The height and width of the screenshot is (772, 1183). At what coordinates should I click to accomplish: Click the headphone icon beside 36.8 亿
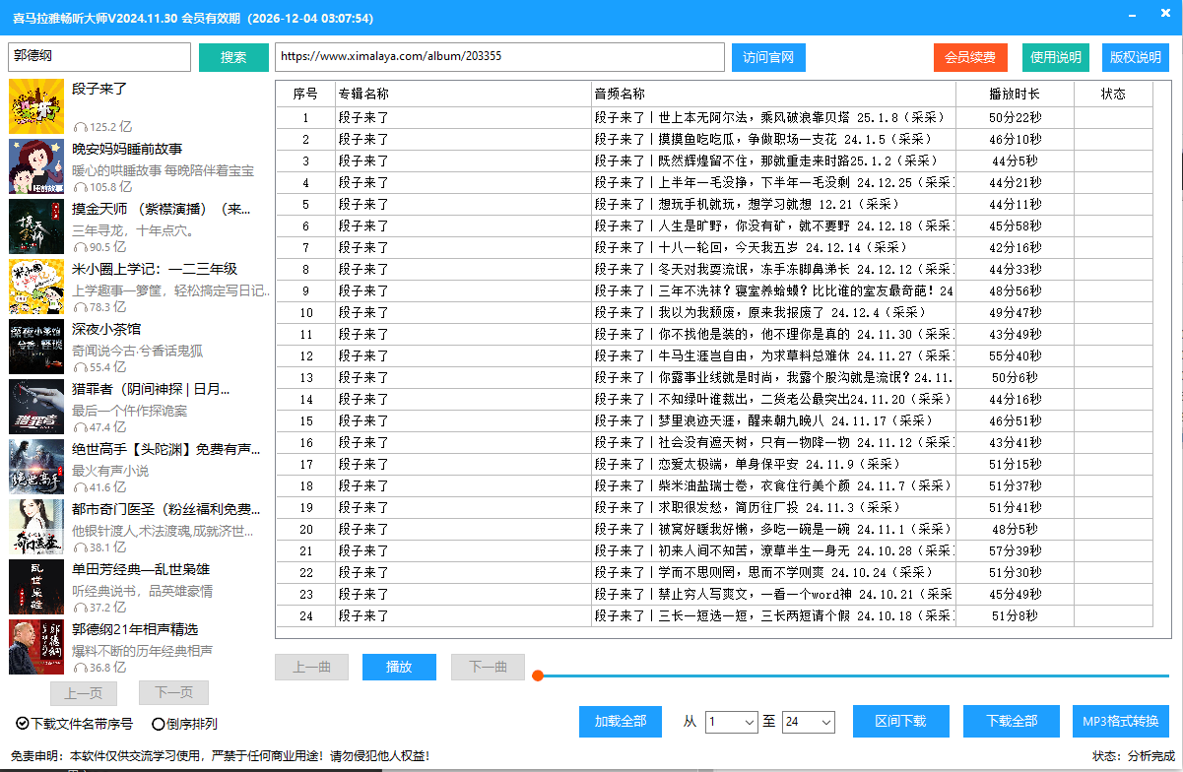coord(80,669)
